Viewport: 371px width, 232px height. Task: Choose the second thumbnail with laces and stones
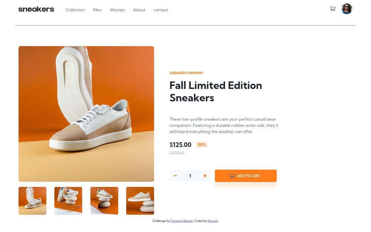[68, 201]
